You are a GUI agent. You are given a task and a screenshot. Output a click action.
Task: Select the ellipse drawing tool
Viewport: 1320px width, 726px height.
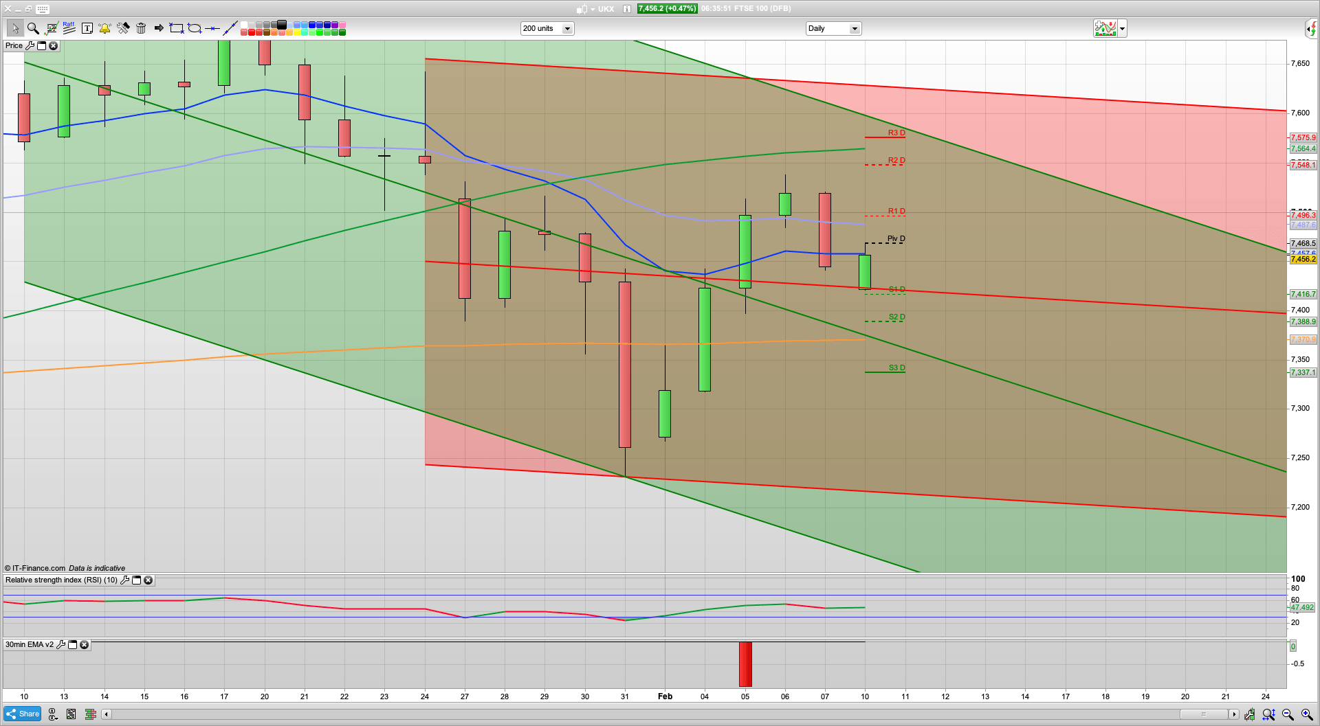195,28
